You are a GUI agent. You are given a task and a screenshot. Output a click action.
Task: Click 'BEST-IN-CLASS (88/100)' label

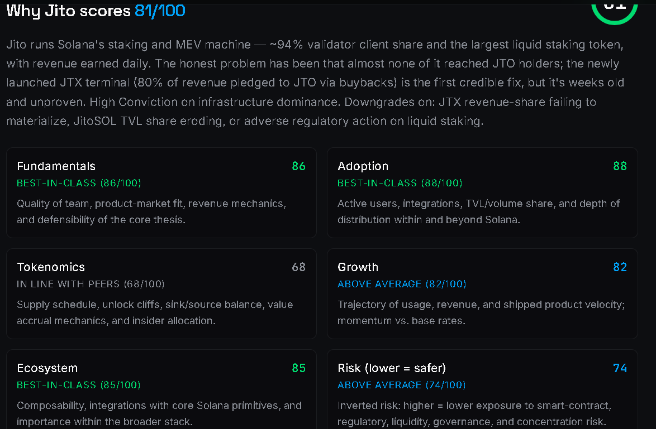tap(400, 183)
